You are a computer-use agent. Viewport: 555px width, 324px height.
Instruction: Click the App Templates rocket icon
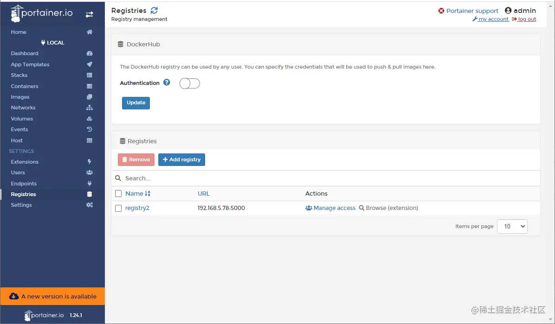[x=90, y=64]
